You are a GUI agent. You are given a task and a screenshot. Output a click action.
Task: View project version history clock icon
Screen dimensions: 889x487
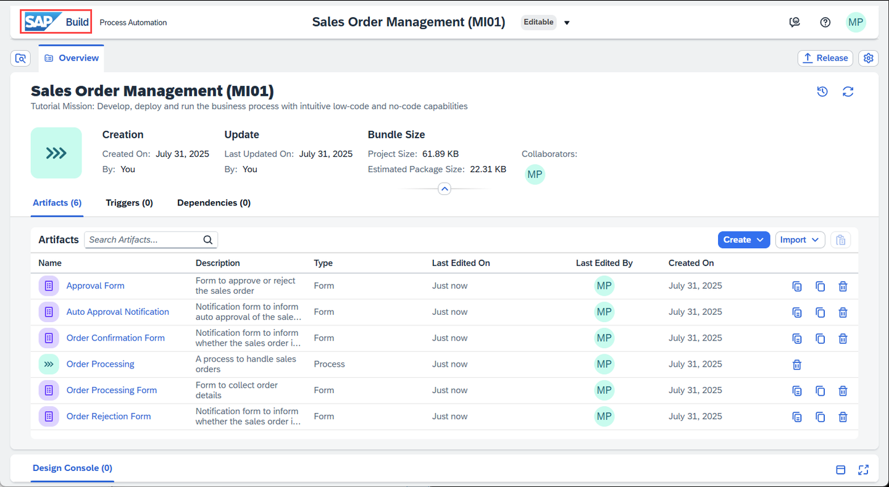[x=822, y=91]
